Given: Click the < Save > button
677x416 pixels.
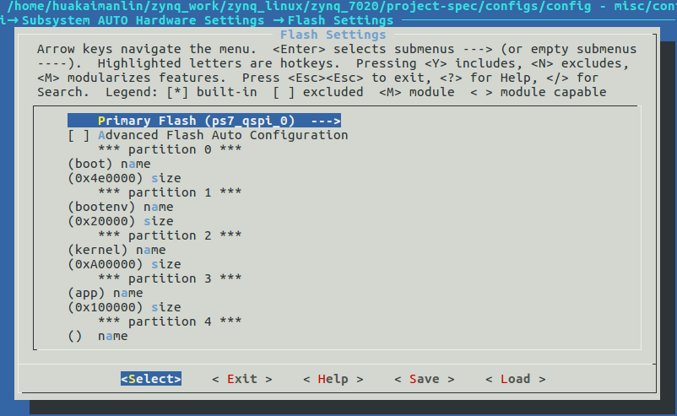Looking at the screenshot, I should point(425,379).
